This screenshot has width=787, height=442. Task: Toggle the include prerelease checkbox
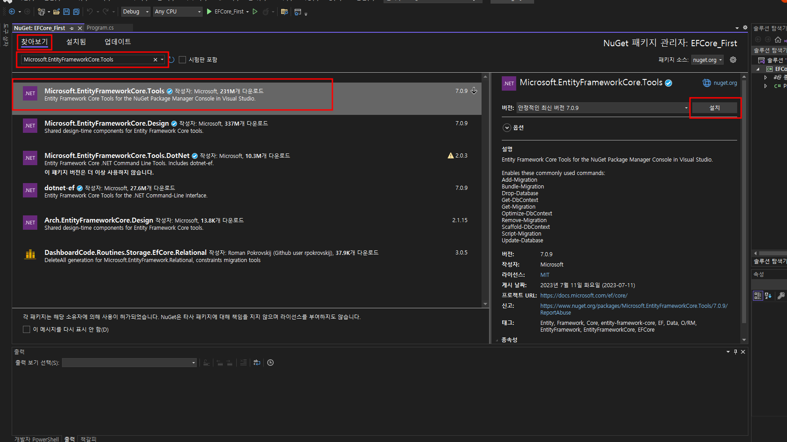tap(182, 60)
